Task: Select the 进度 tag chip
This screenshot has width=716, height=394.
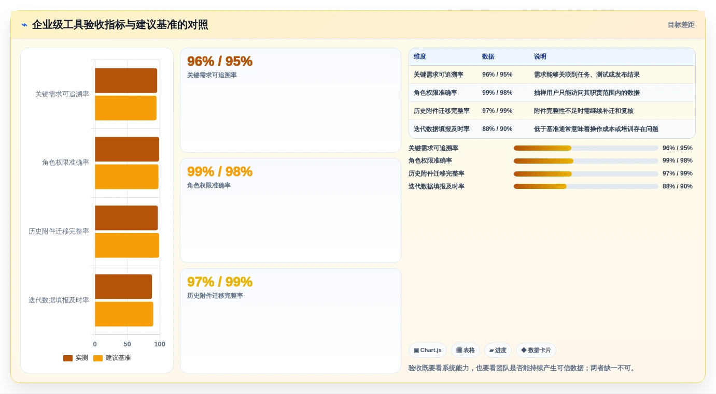Action: 498,351
